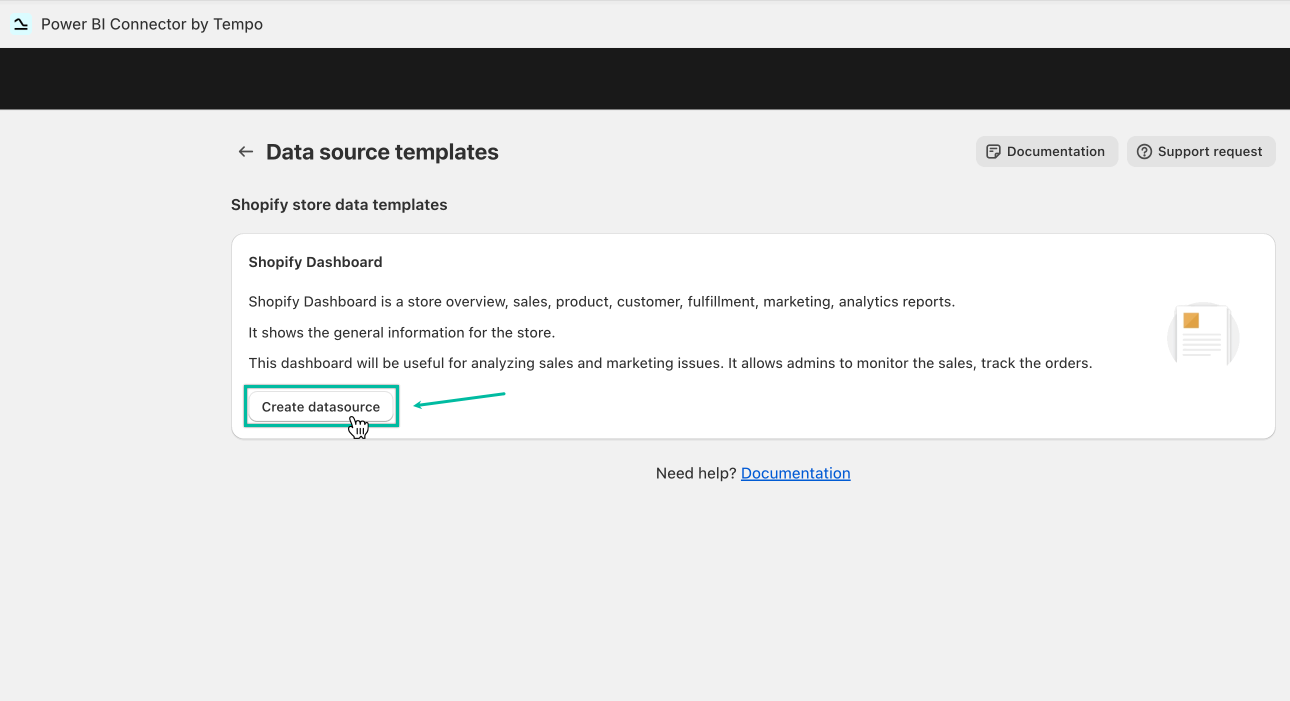1290x701 pixels.
Task: Select the Shopify Dashboard card title
Action: point(315,262)
